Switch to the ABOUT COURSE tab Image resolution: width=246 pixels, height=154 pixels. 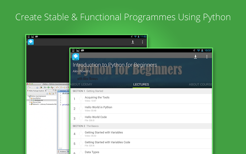(x=200, y=84)
